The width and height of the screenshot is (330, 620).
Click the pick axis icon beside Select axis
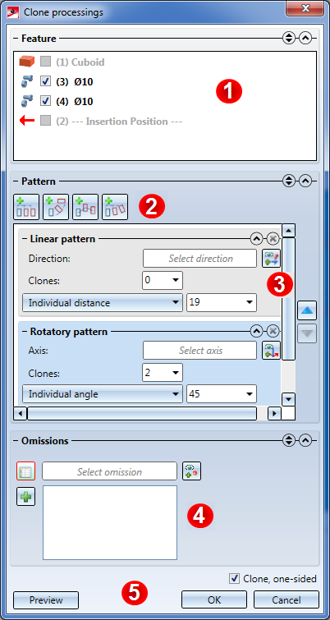click(x=271, y=351)
